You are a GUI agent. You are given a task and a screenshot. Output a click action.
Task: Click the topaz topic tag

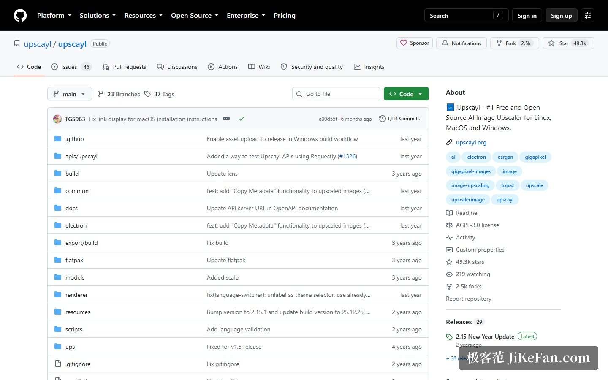(508, 185)
